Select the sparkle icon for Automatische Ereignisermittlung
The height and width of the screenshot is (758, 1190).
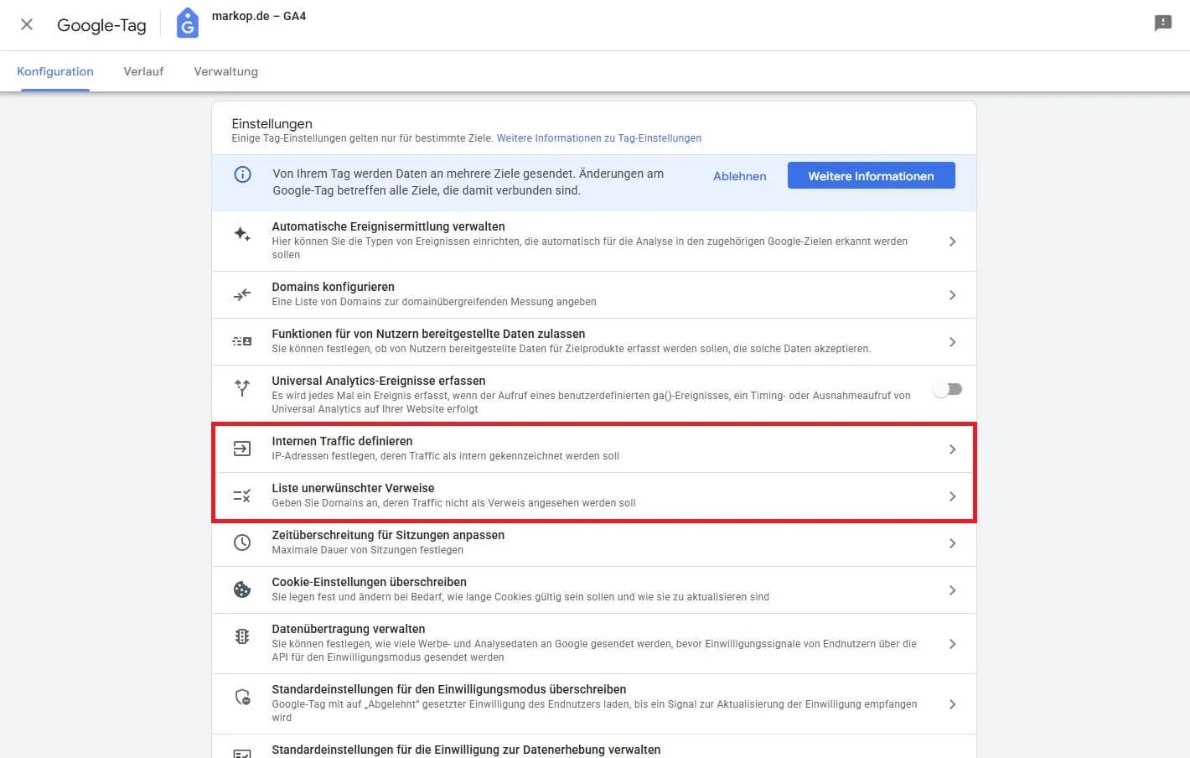tap(241, 234)
